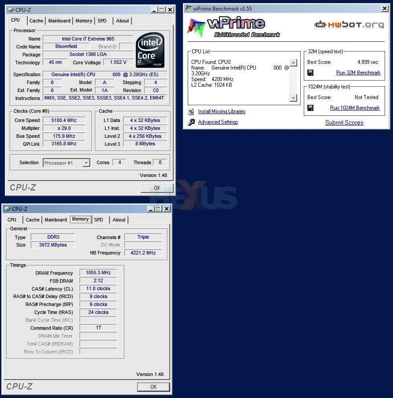Select SPD tab in bottom CPU-Z window
Screen dimensions: 393x398
tap(98, 220)
